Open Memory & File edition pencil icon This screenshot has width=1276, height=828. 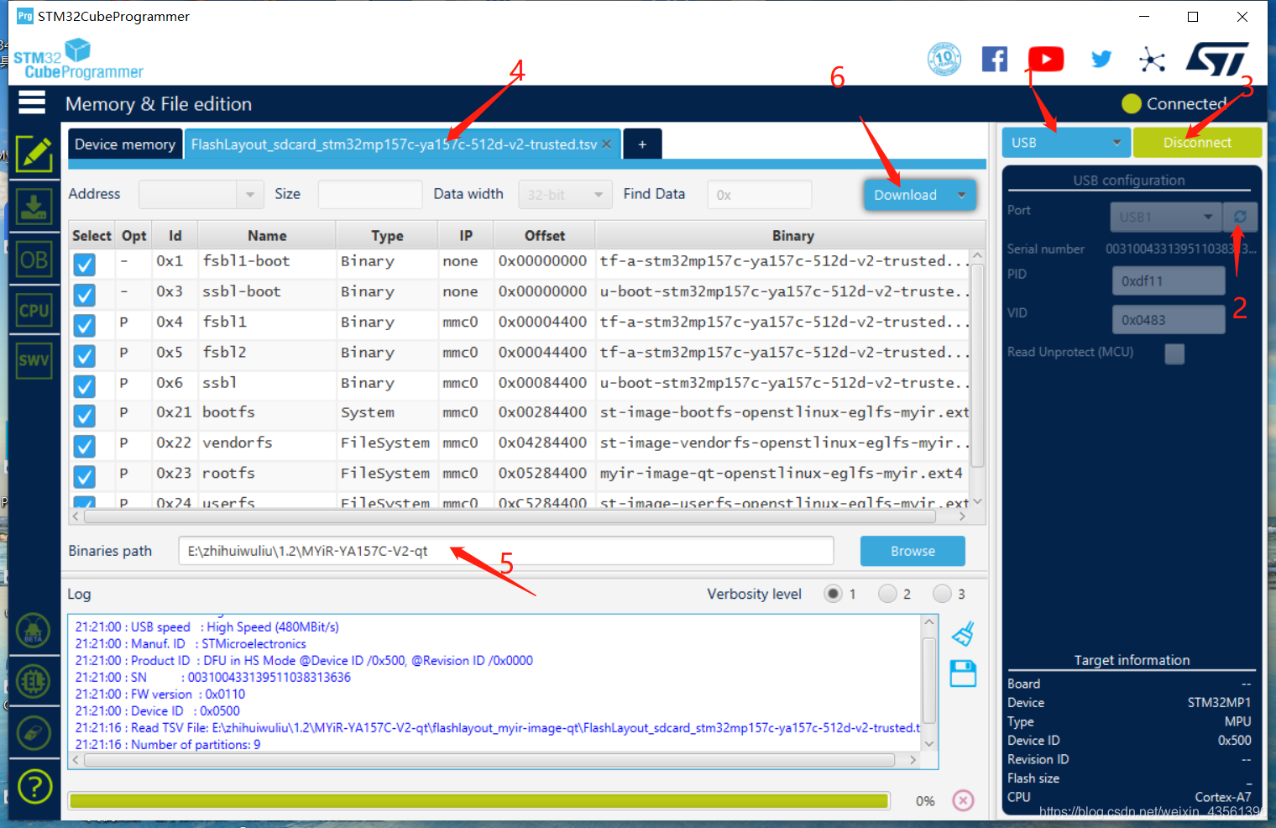coord(34,154)
